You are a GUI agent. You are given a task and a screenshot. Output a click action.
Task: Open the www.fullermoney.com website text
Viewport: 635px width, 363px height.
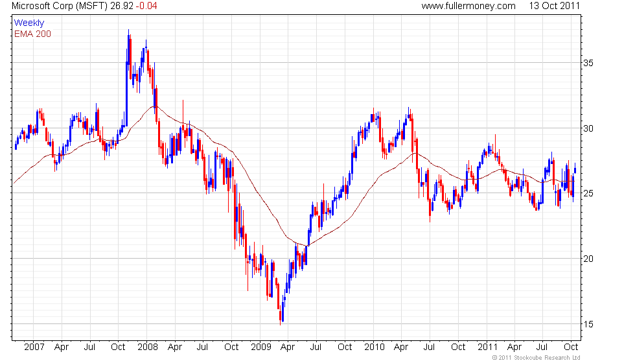pyautogui.click(x=468, y=6)
